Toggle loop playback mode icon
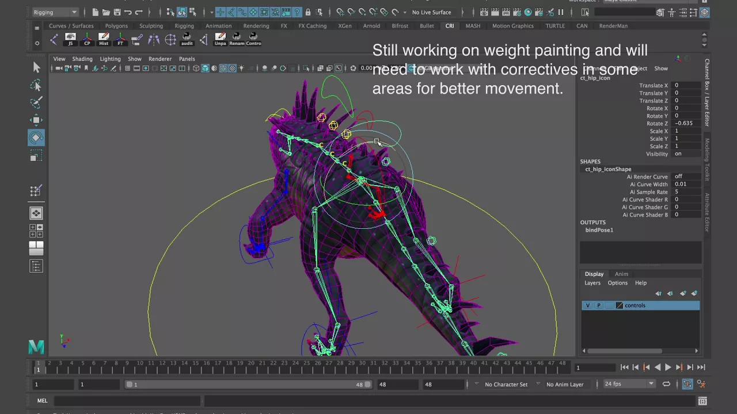Viewport: 737px width, 414px height. click(x=666, y=384)
